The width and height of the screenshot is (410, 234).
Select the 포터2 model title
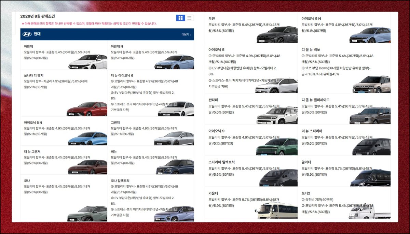point(306,193)
